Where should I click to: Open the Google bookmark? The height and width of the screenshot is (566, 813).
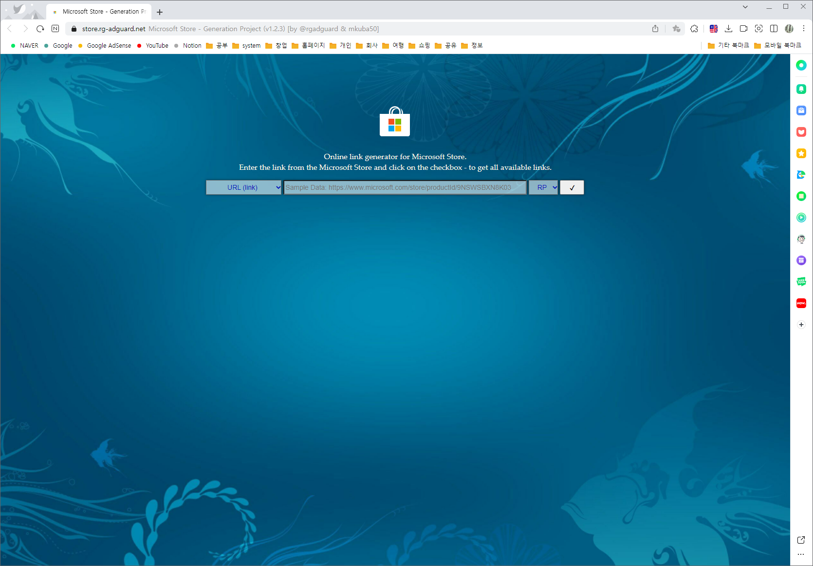[x=58, y=45]
